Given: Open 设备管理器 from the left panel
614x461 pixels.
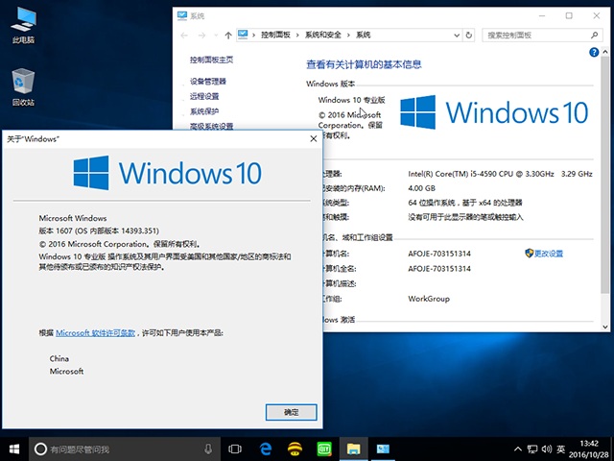Looking at the screenshot, I should 208,82.
